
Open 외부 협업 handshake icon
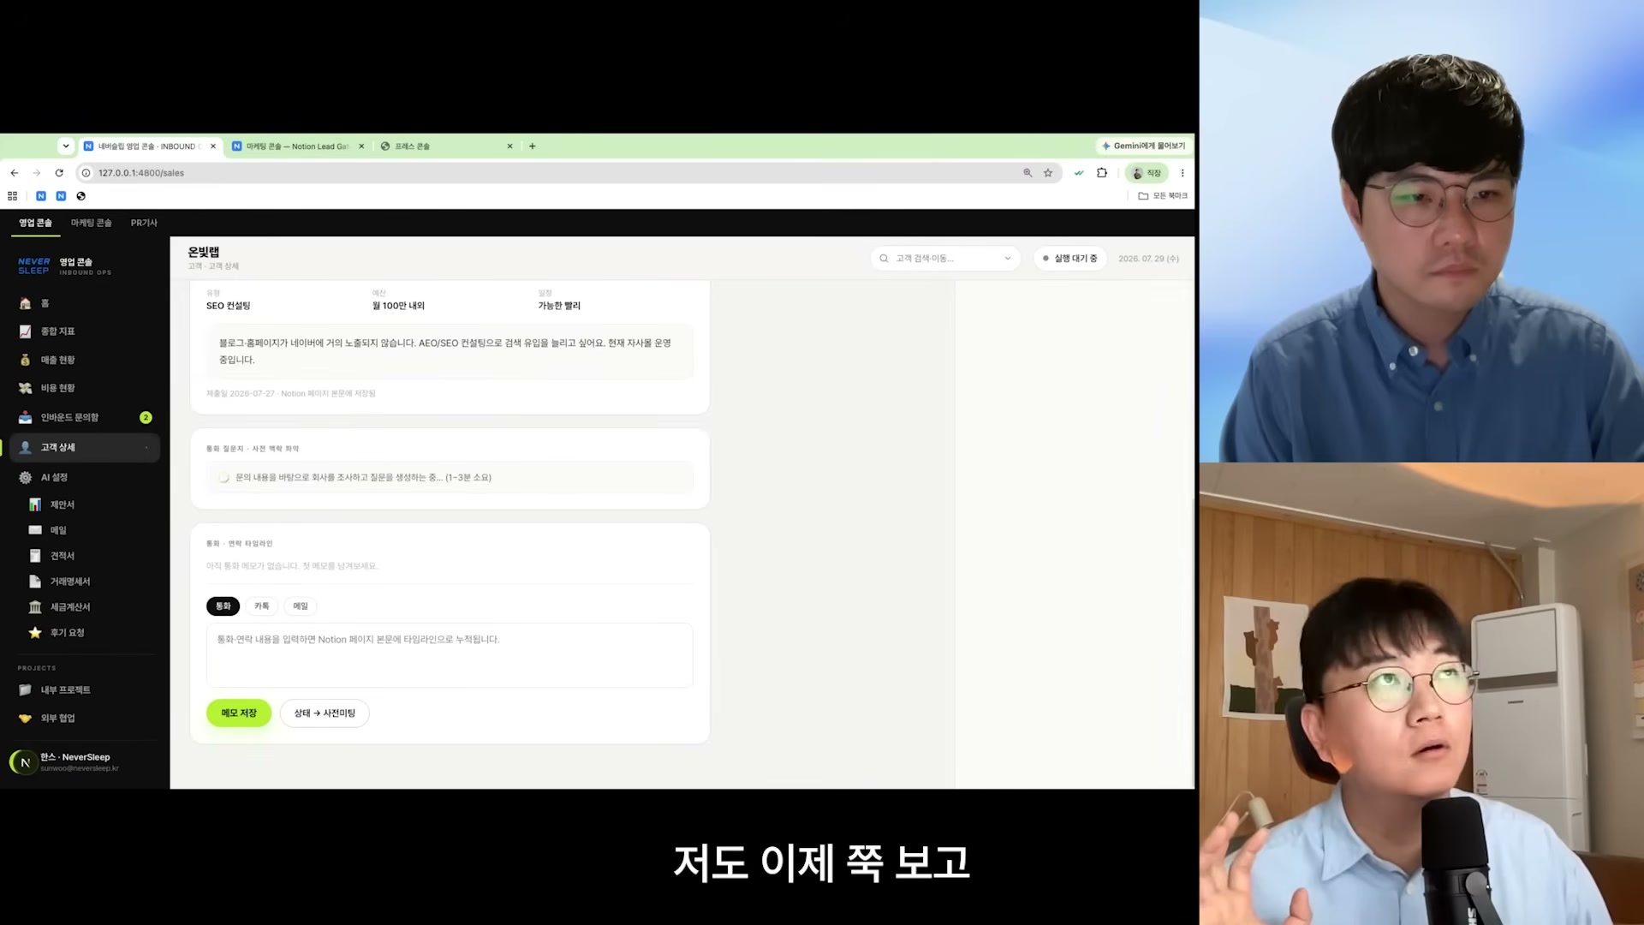(25, 718)
